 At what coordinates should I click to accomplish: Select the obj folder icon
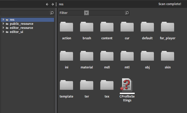coord(147,56)
